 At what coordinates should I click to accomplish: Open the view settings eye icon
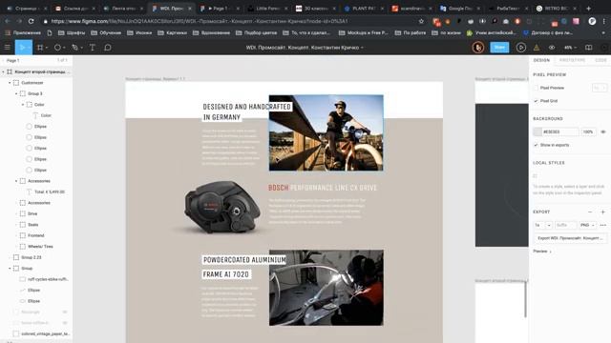click(x=552, y=48)
